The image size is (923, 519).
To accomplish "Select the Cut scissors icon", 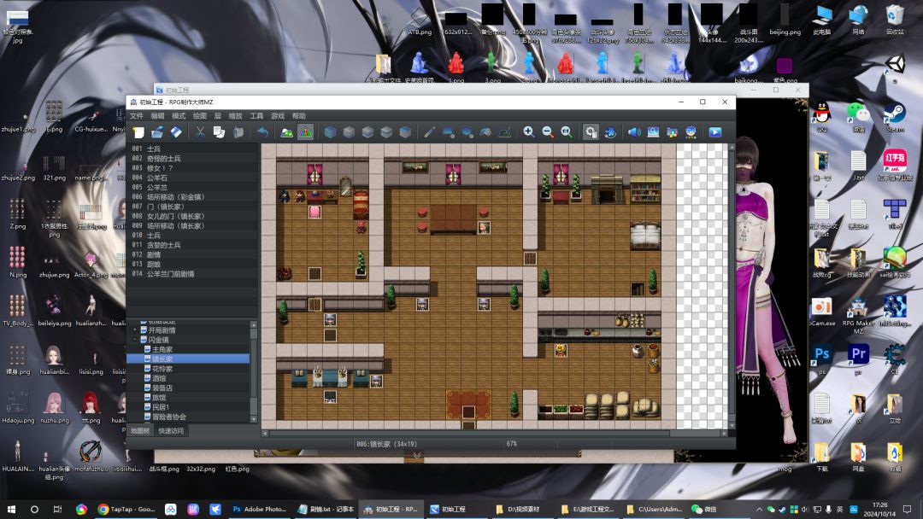I will (200, 132).
